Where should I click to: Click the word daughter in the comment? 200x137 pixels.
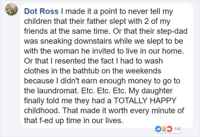pyautogui.click(x=157, y=91)
